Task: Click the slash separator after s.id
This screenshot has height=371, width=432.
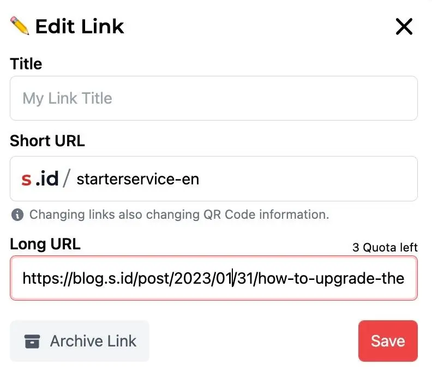Action: click(67, 179)
